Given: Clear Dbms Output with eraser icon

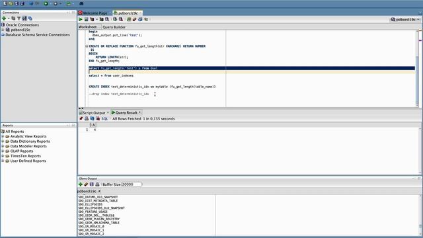Looking at the screenshot, I should click(x=86, y=184).
